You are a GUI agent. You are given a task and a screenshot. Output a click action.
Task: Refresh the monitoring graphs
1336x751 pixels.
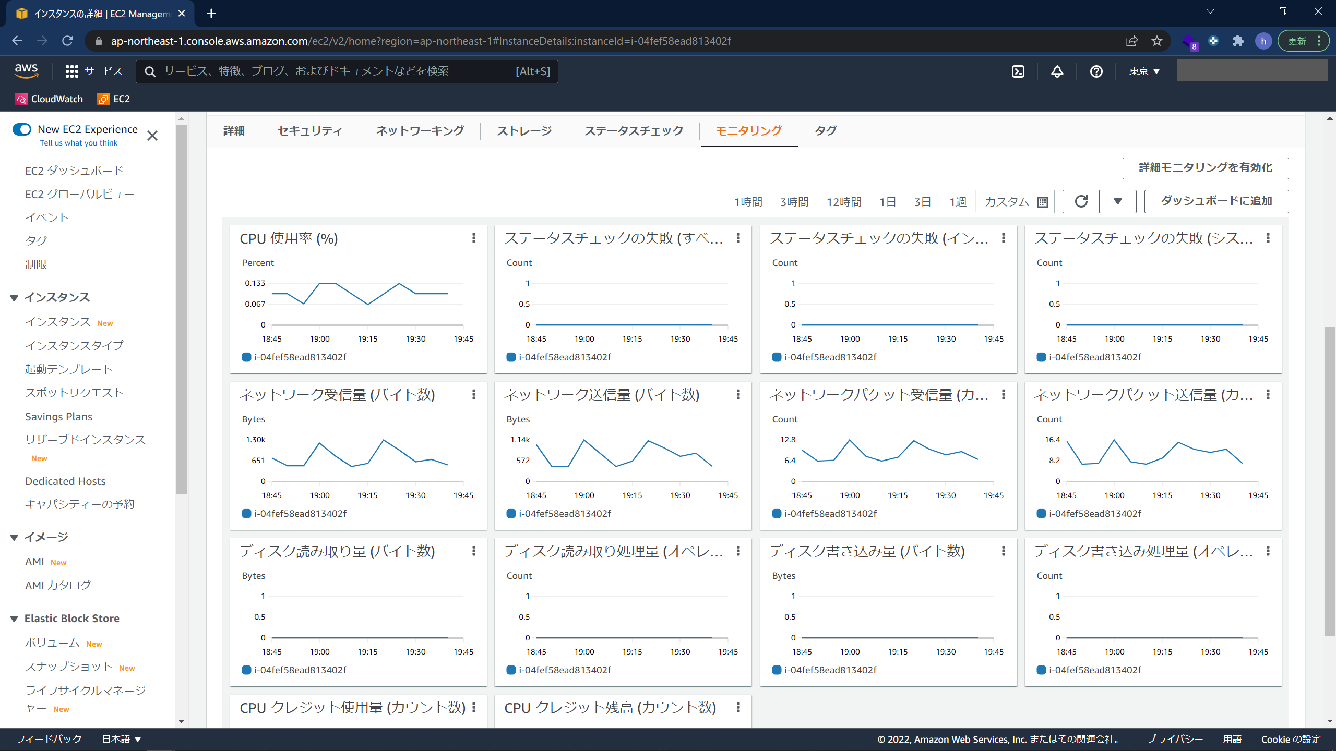coord(1081,201)
